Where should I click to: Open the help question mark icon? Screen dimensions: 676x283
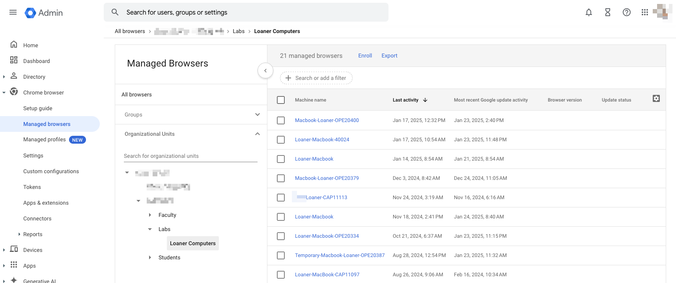626,12
